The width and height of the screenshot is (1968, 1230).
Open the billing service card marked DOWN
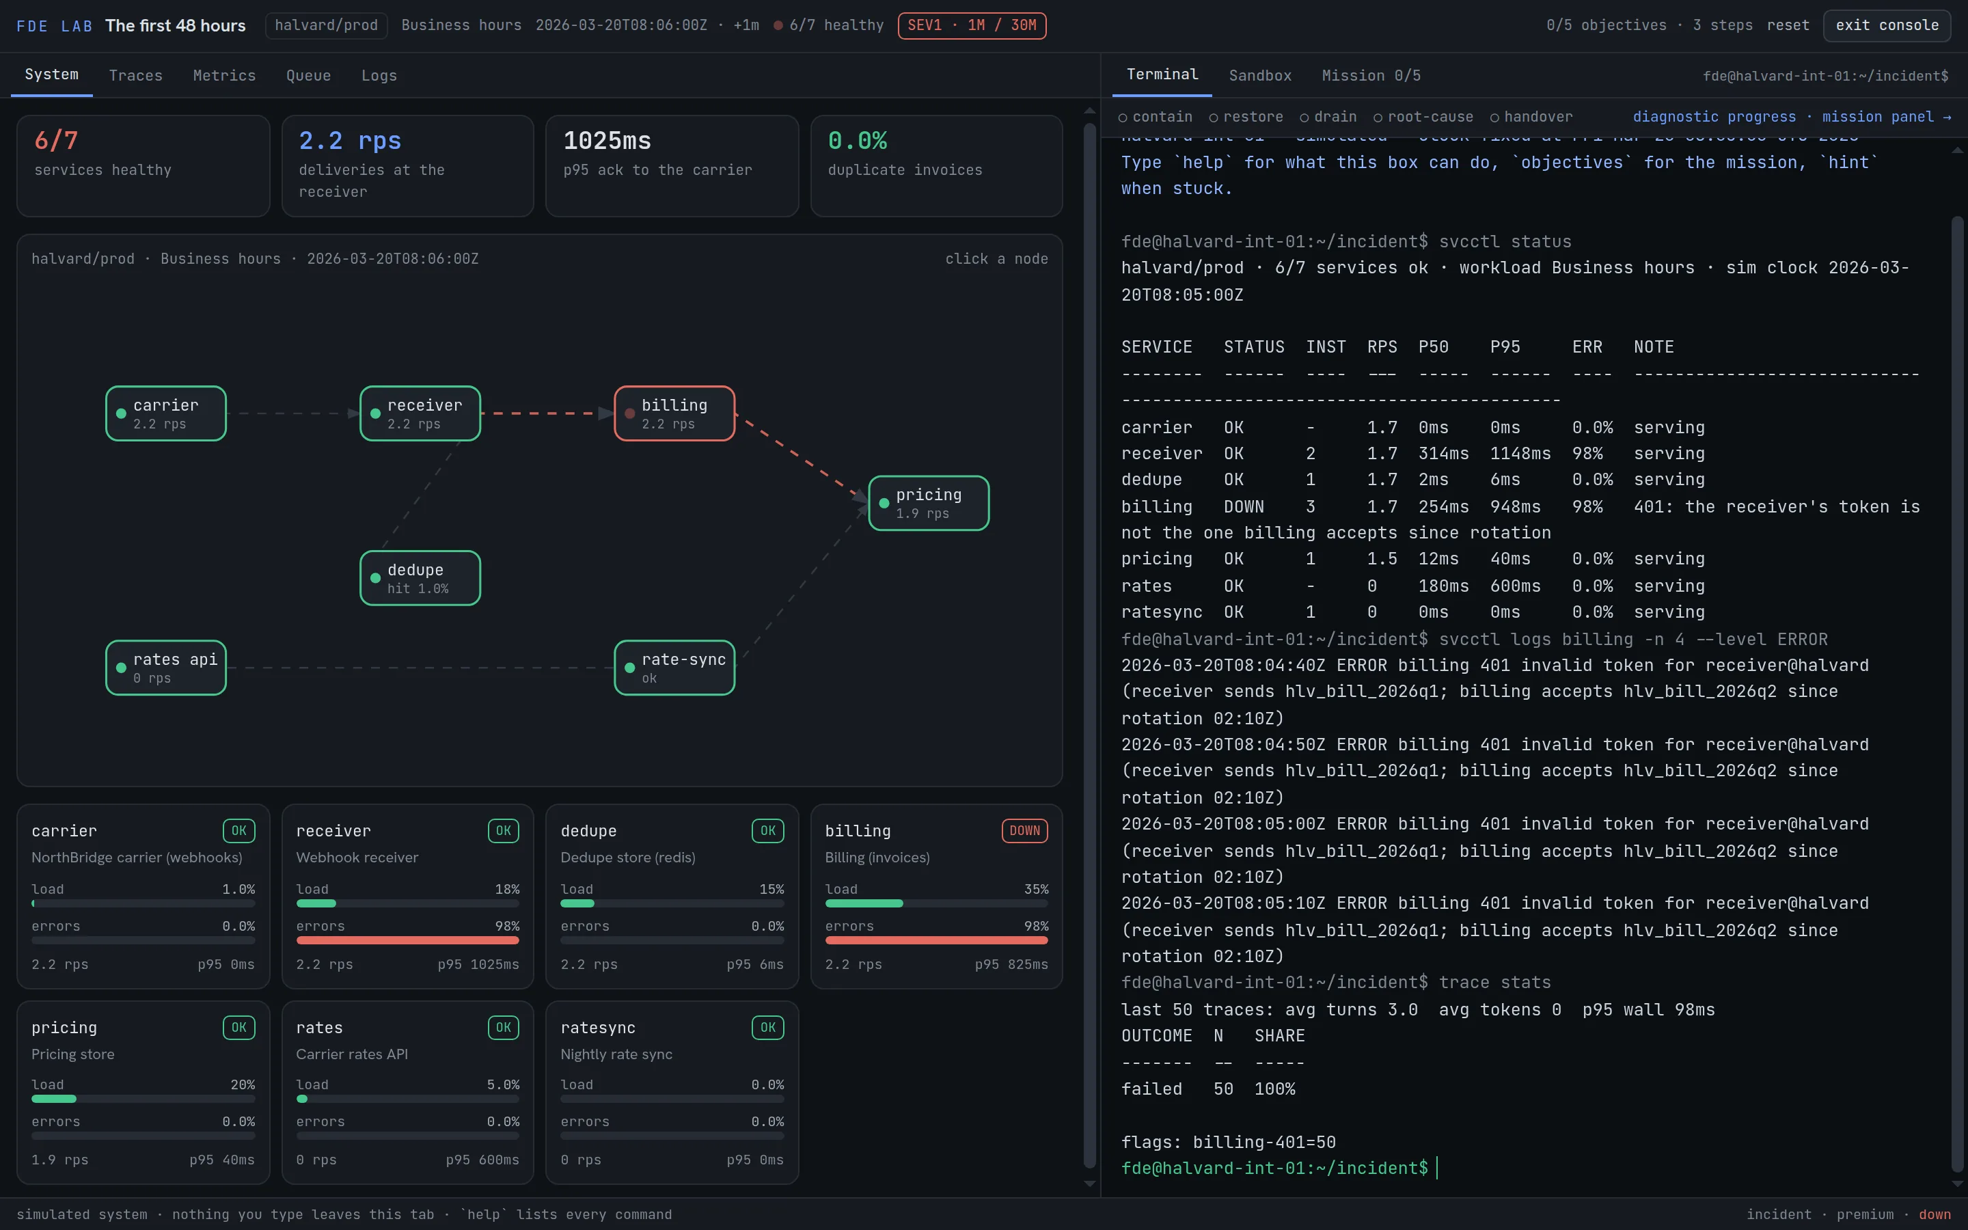pyautogui.click(x=936, y=897)
